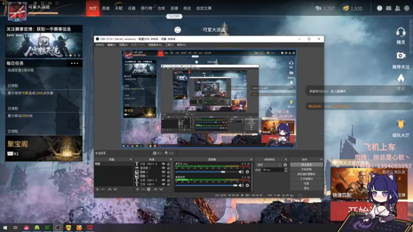Toggle visibility of 图像 3 source
413x232 pixels.
tap(164, 176)
